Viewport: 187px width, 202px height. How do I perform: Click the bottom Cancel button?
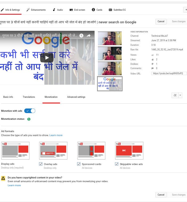161,195
